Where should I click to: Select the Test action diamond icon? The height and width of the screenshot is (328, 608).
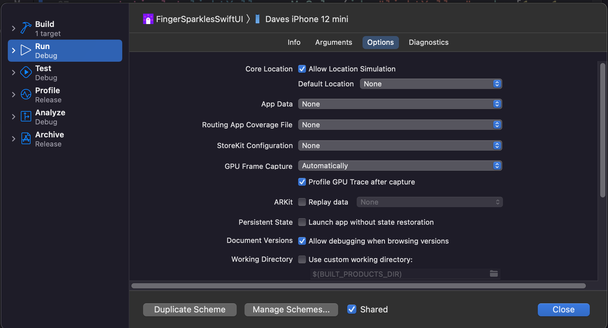[x=26, y=72]
